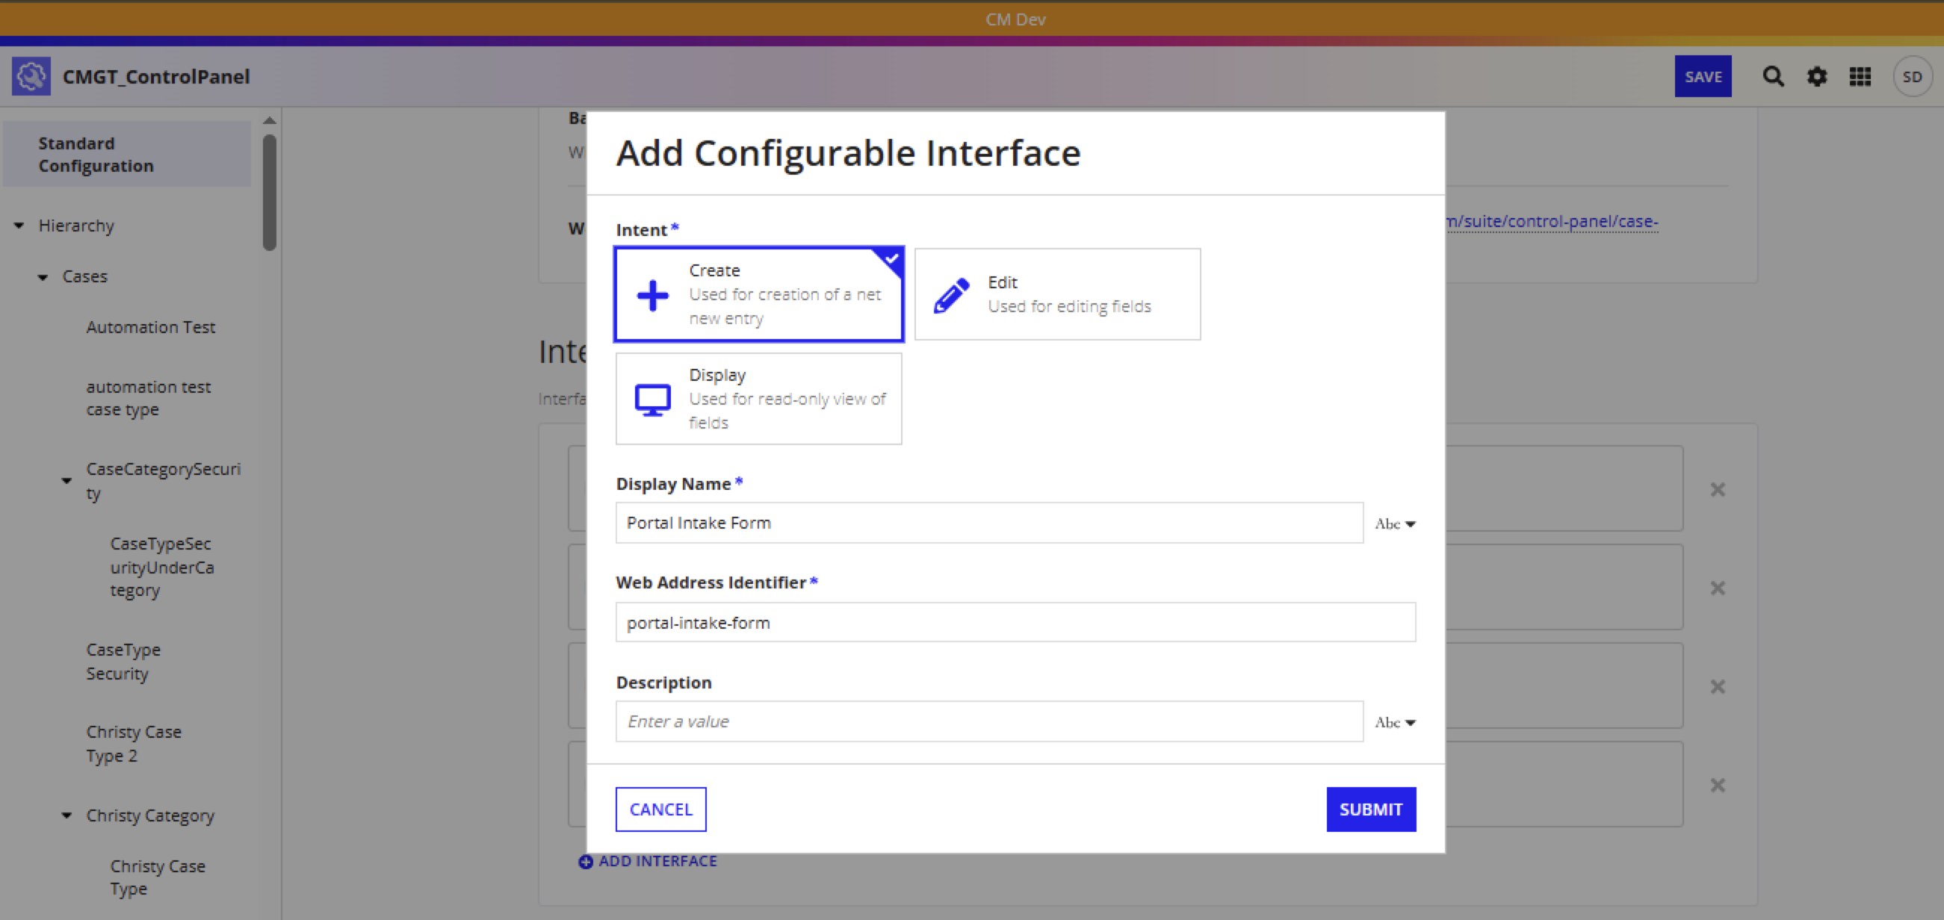Click the pencil icon for Edit
The image size is (1944, 920).
tap(951, 295)
